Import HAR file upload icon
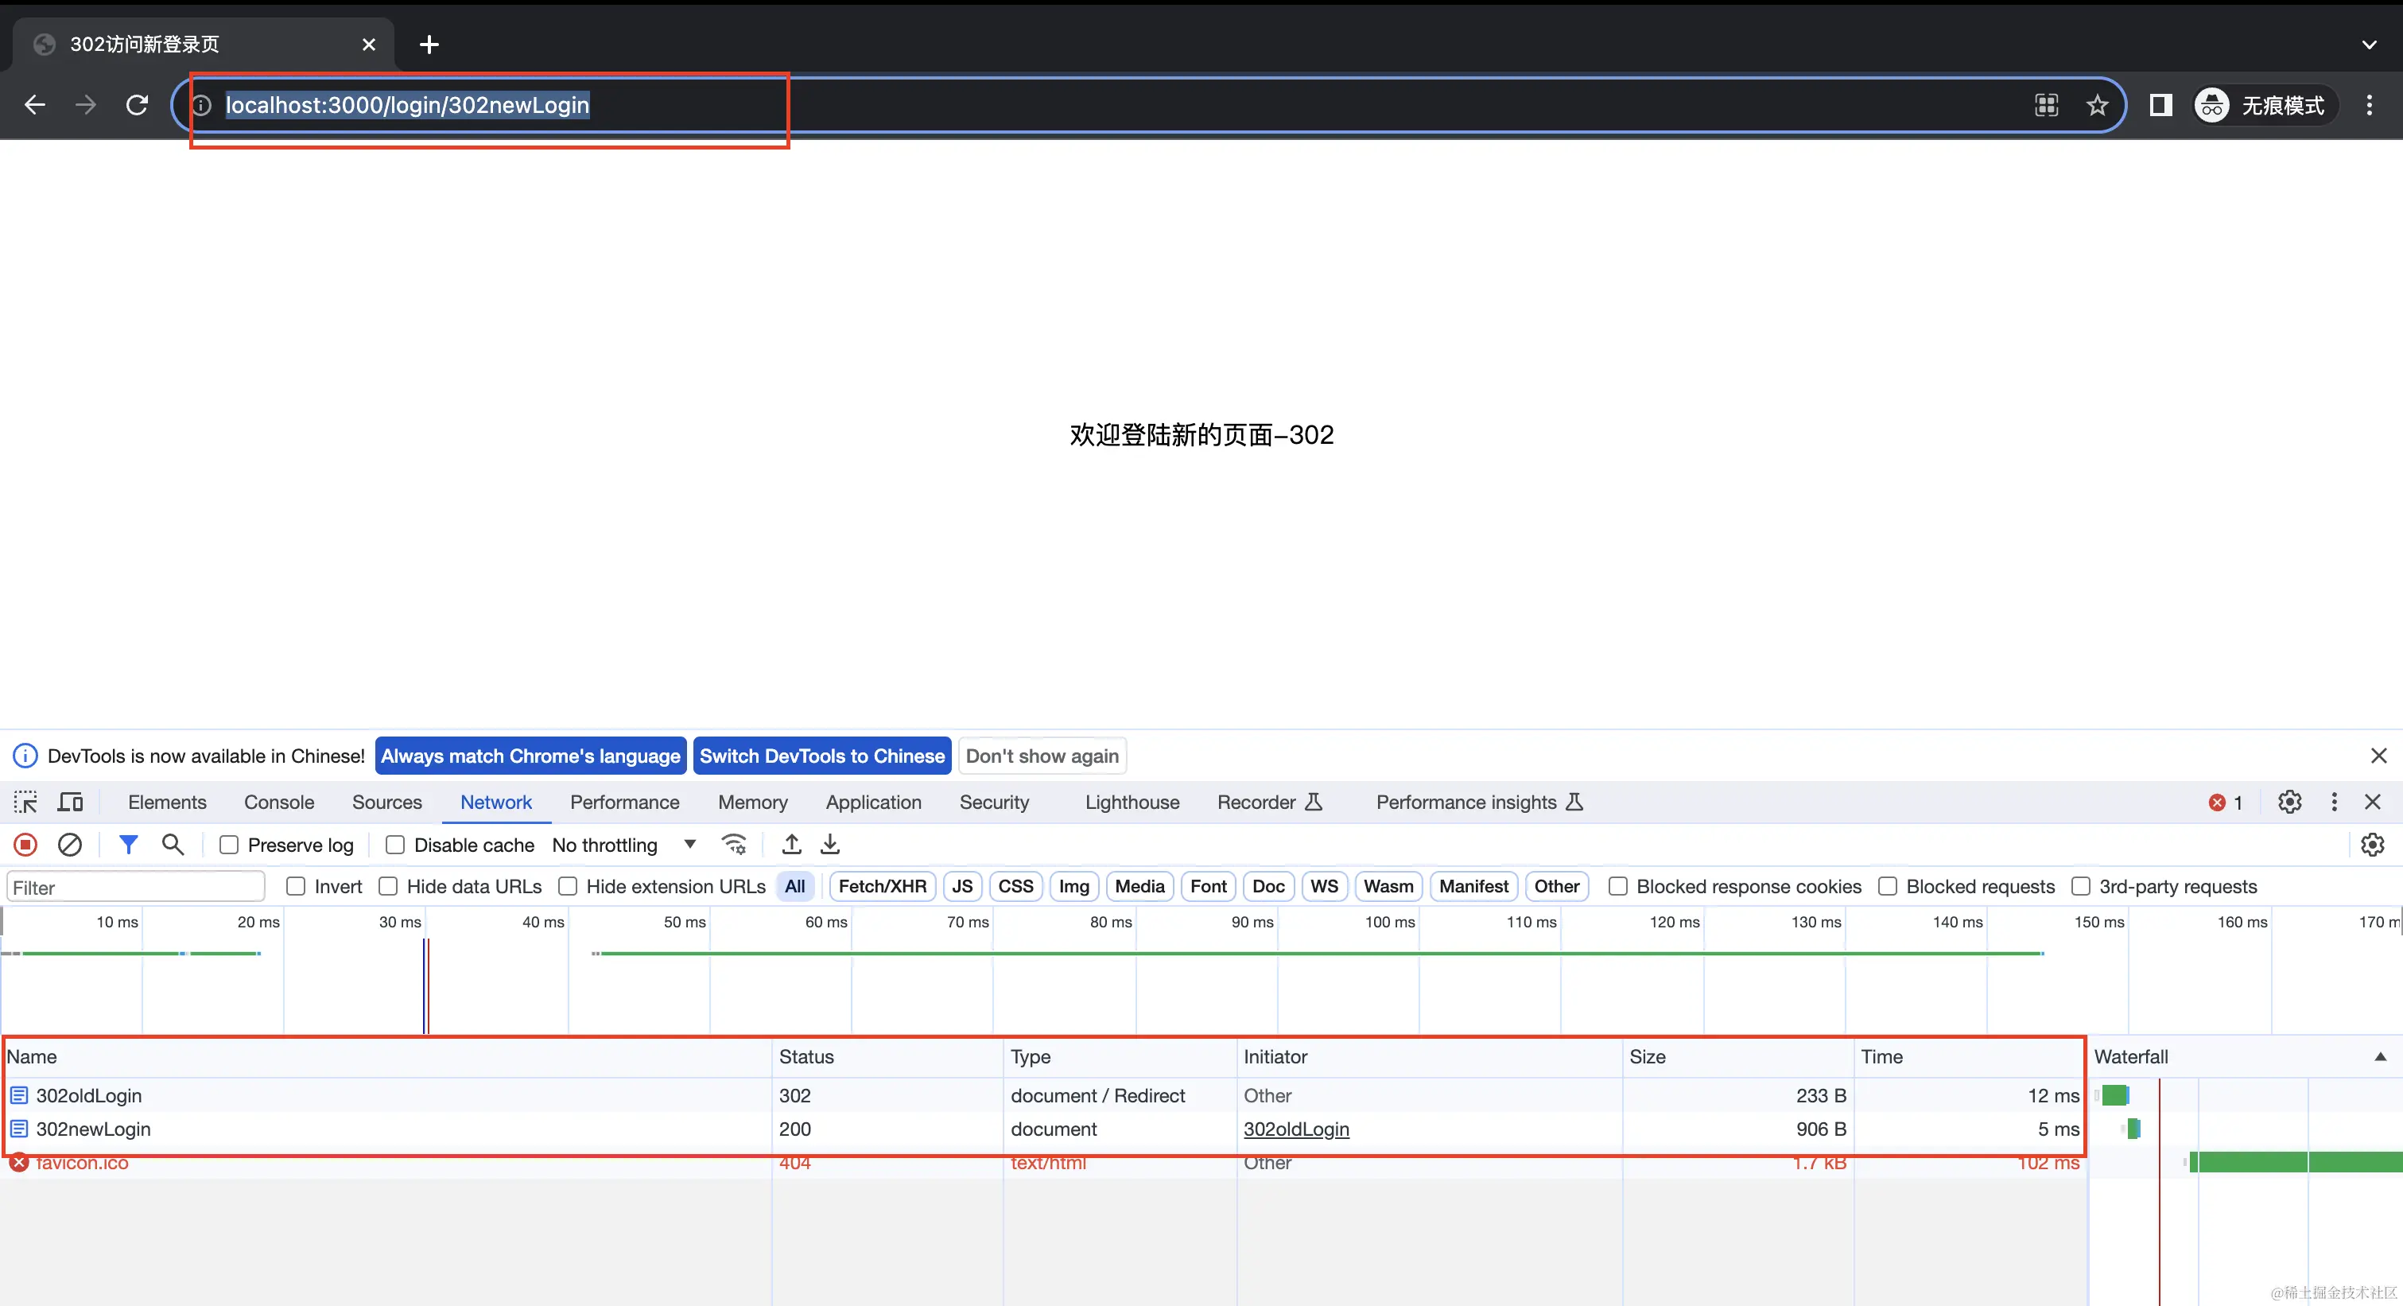2403x1306 pixels. coord(791,844)
